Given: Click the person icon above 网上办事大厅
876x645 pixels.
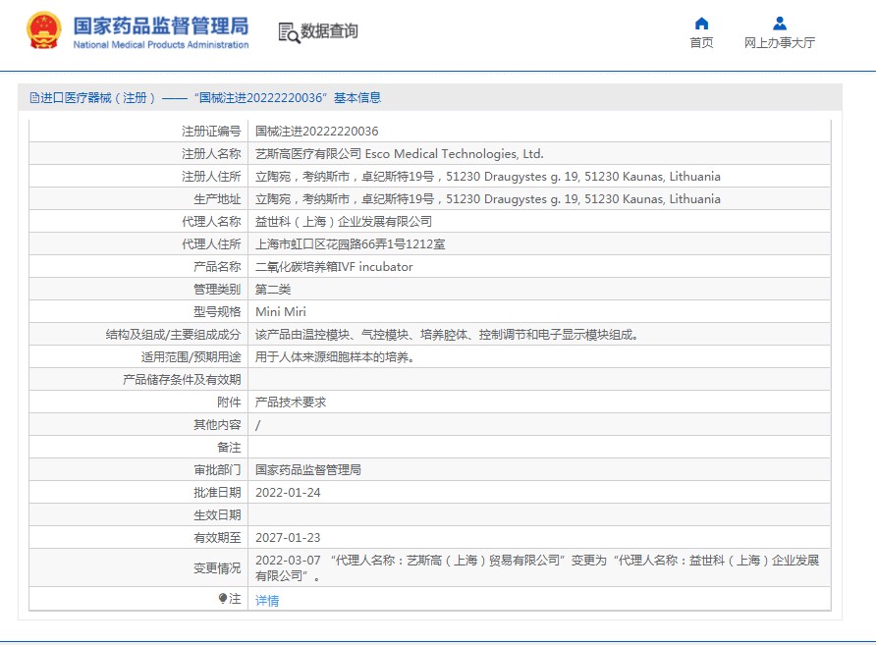Looking at the screenshot, I should point(779,24).
